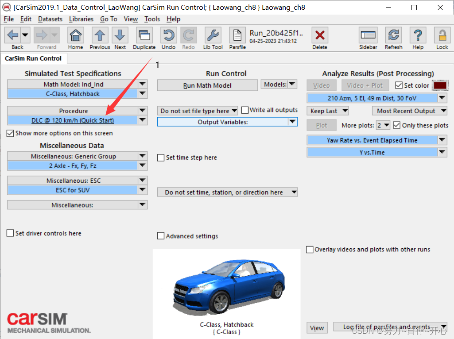454x339 pixels.
Task: Open the Go To menu
Action: point(109,19)
